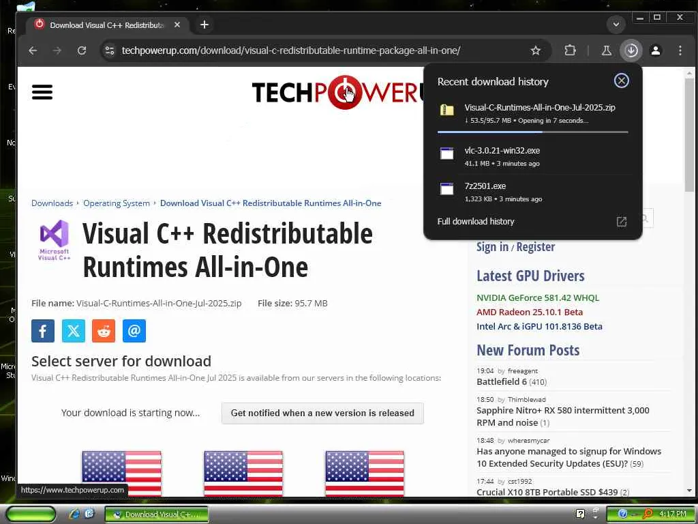This screenshot has height=524, width=698.
Task: Launch Internet Explorer from quick launch
Action: click(74, 514)
